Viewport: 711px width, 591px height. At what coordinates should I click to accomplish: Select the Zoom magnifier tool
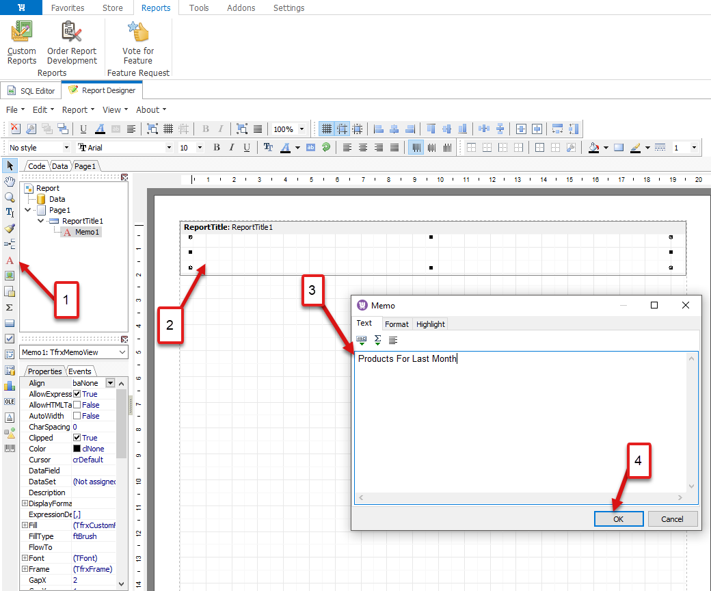10,197
